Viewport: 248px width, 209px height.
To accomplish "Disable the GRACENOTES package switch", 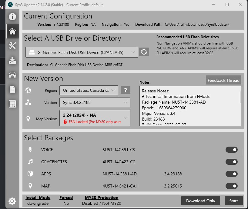I will (x=231, y=162).
